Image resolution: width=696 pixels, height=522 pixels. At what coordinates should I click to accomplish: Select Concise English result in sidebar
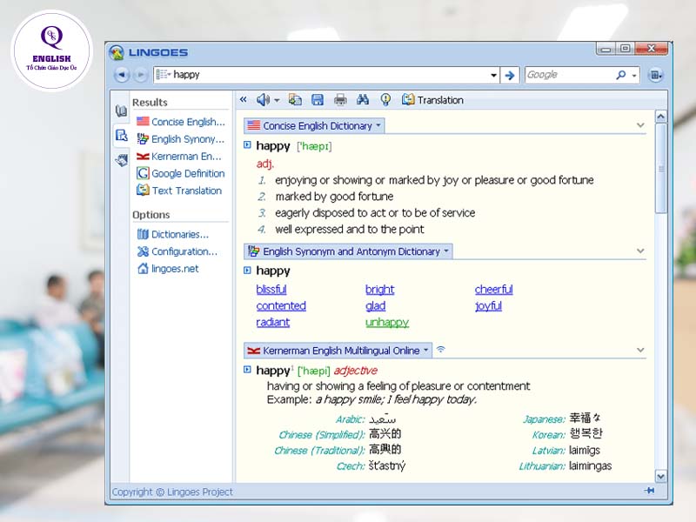[x=181, y=122]
